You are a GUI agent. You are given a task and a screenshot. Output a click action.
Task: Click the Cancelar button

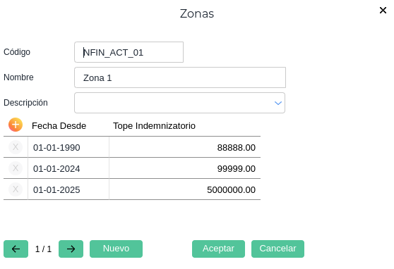point(277,249)
